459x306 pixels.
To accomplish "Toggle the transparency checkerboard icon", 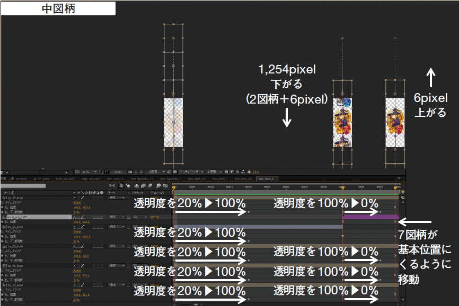I will 175,172.
